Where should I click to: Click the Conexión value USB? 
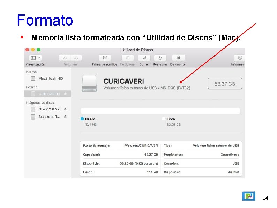click(236, 163)
